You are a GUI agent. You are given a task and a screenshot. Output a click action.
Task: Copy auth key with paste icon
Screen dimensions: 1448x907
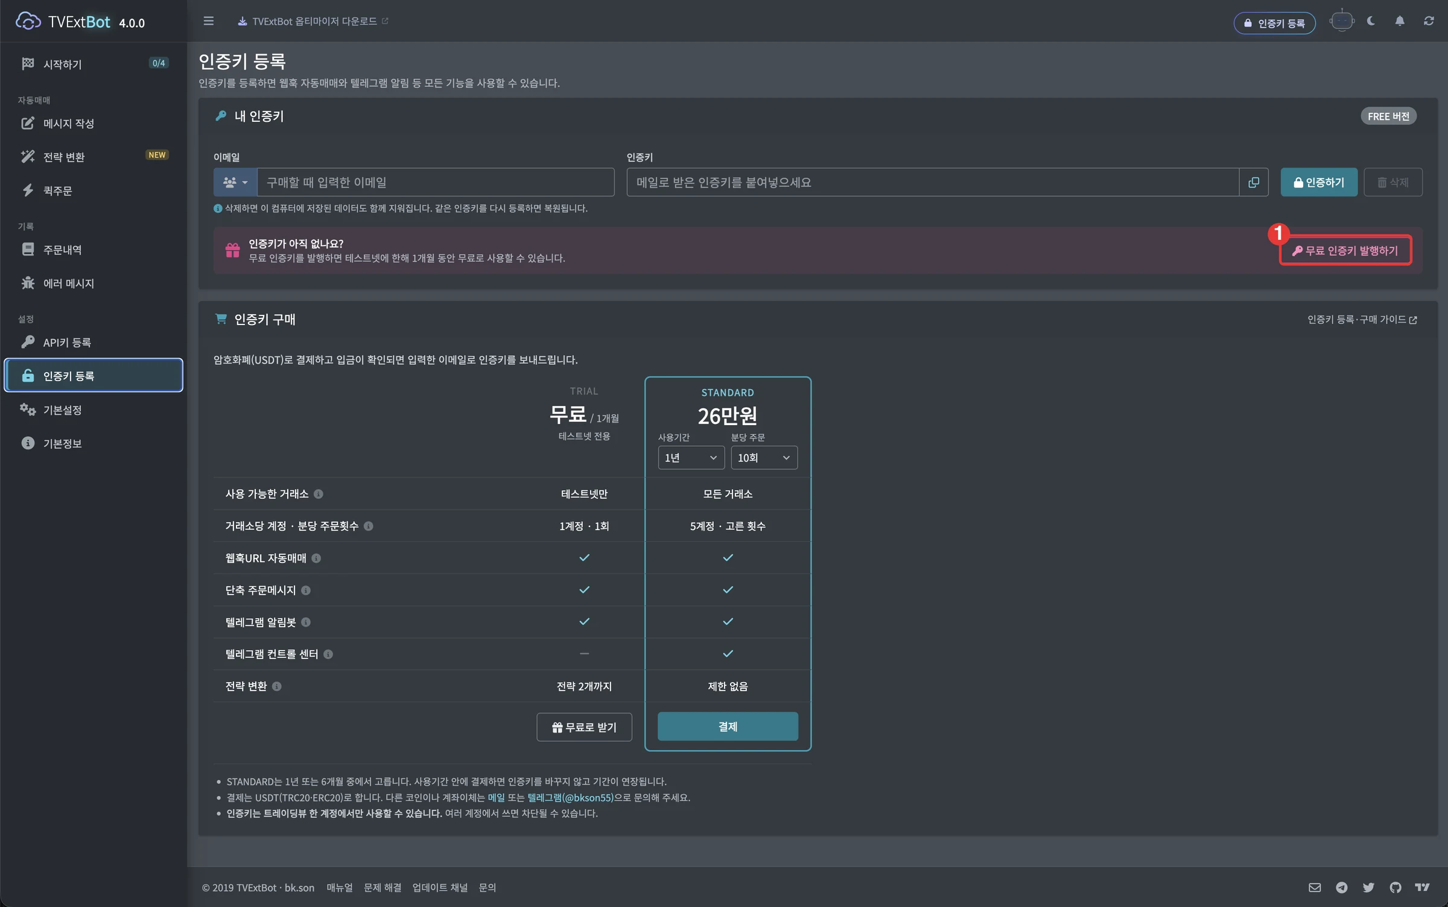click(x=1254, y=182)
